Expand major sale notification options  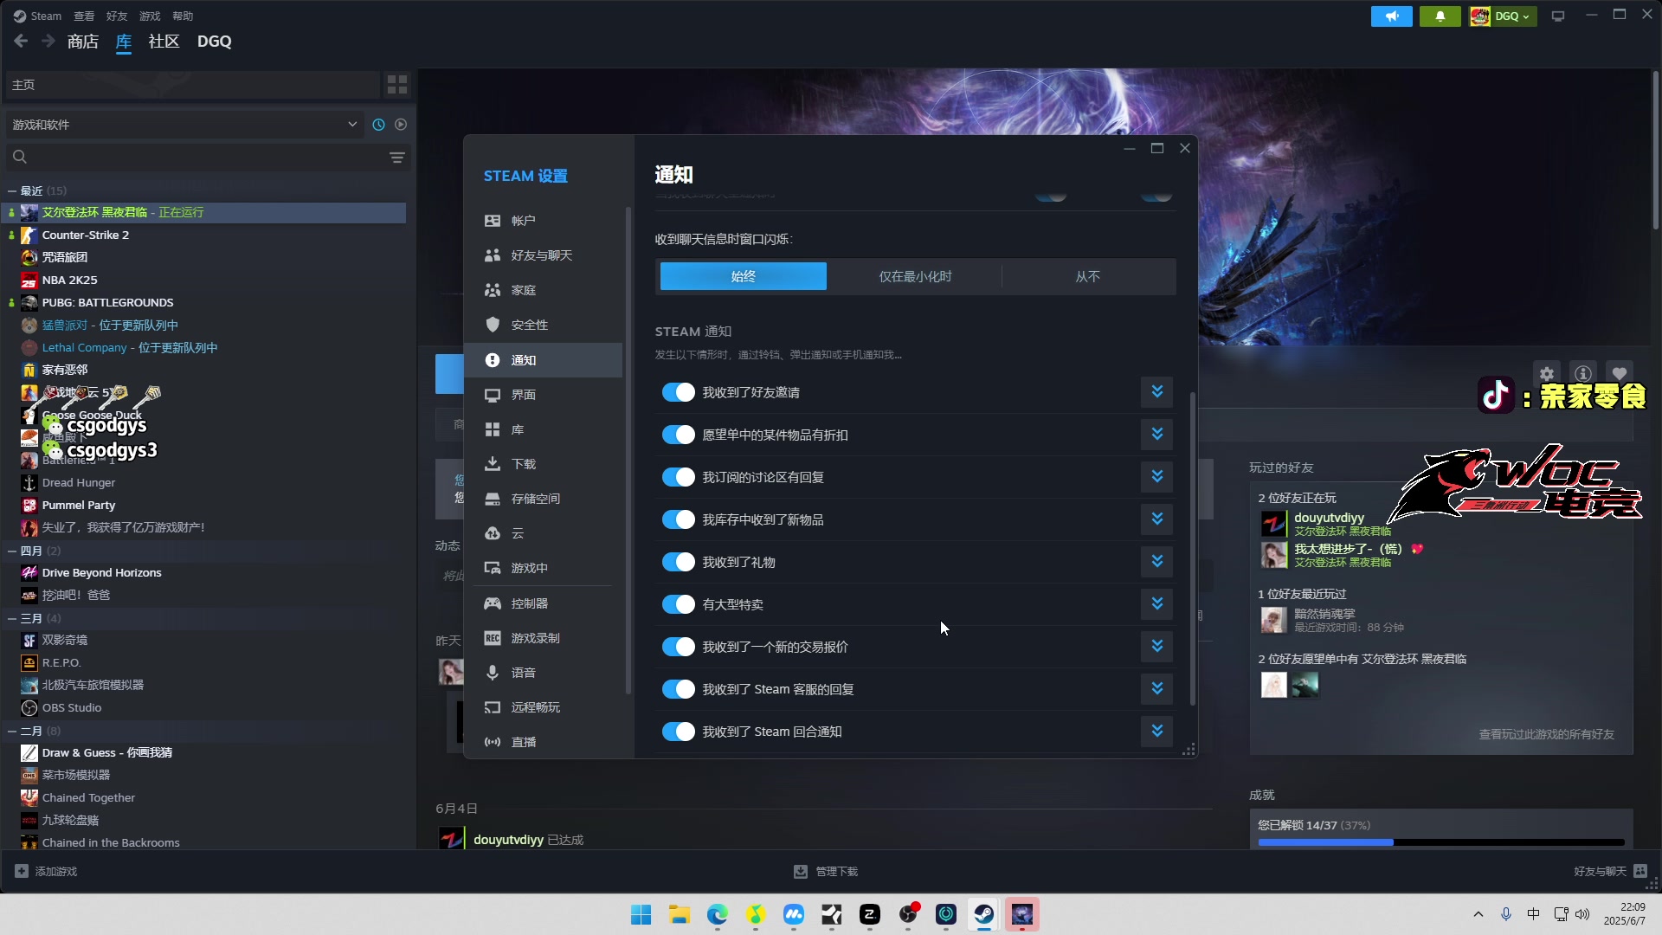point(1156,604)
